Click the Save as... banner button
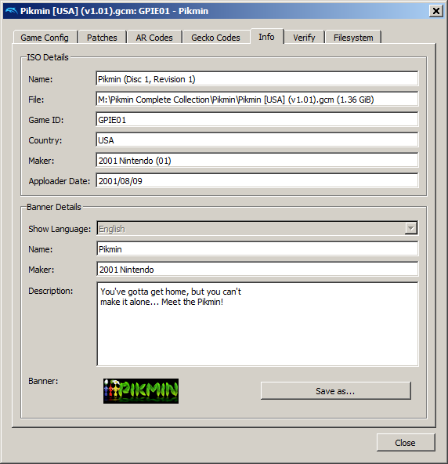This screenshot has height=464, width=448. click(336, 391)
